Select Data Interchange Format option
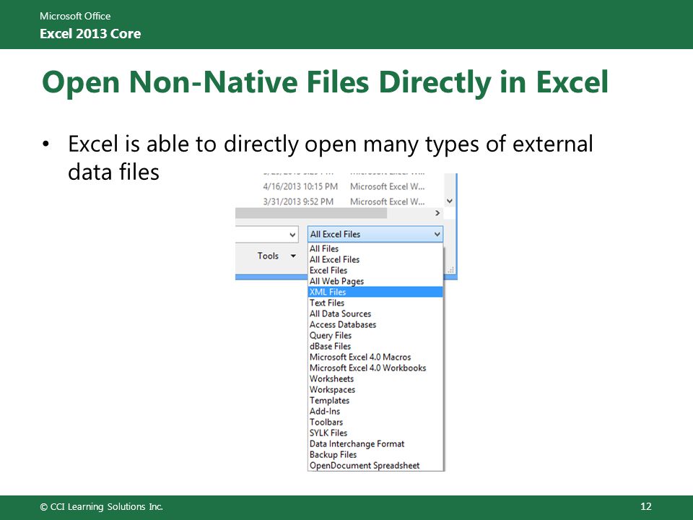This screenshot has height=520, width=693. 375,443
